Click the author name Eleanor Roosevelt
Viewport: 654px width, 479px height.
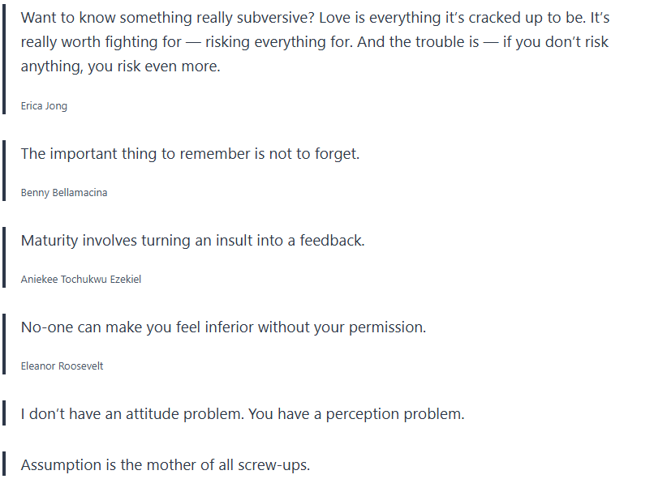pos(62,366)
